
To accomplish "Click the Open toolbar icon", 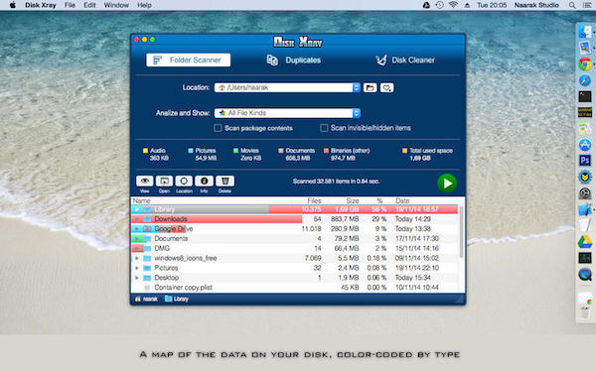I will click(164, 182).
